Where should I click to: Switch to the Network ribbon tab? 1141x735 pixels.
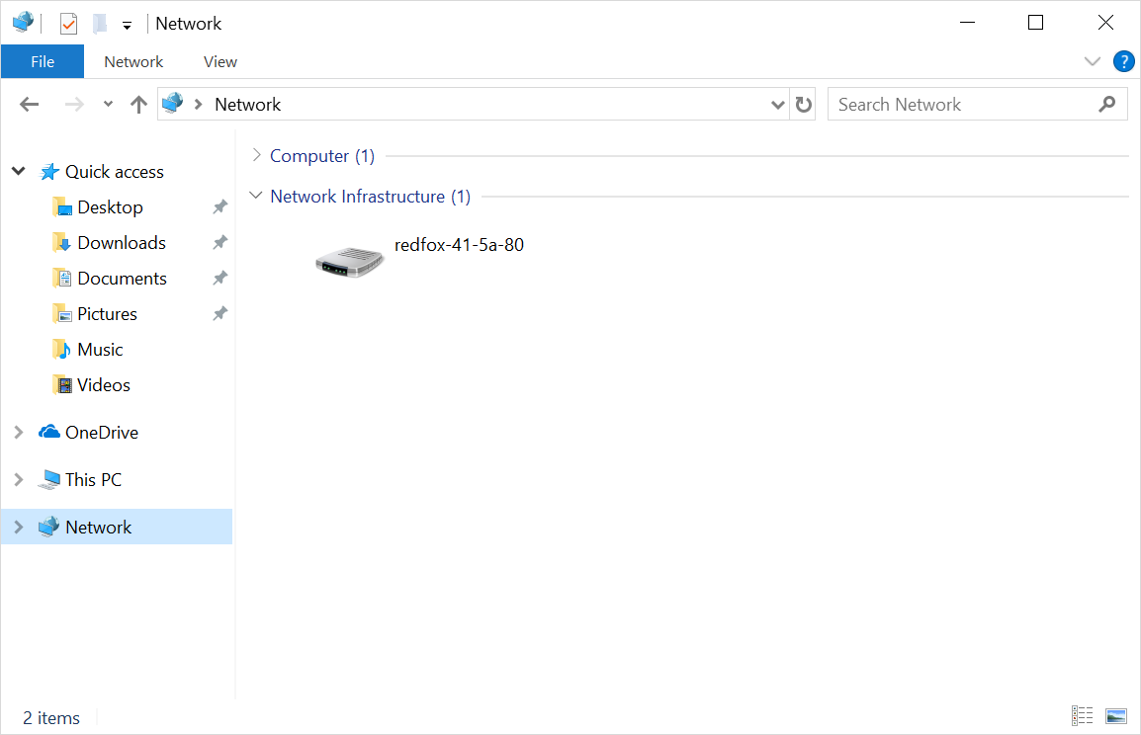[133, 62]
